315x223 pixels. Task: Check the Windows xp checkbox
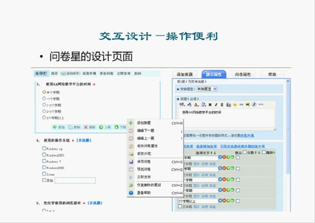[44, 148]
